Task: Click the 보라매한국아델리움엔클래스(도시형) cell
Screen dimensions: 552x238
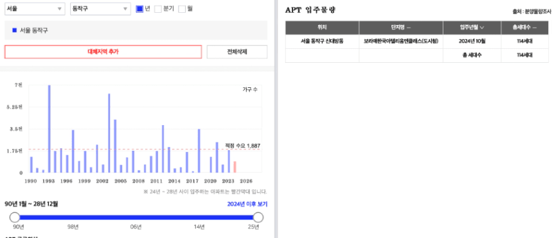Action: [x=401, y=41]
